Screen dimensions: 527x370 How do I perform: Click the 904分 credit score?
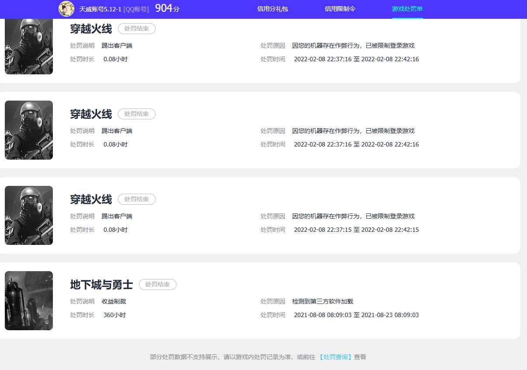(x=167, y=8)
